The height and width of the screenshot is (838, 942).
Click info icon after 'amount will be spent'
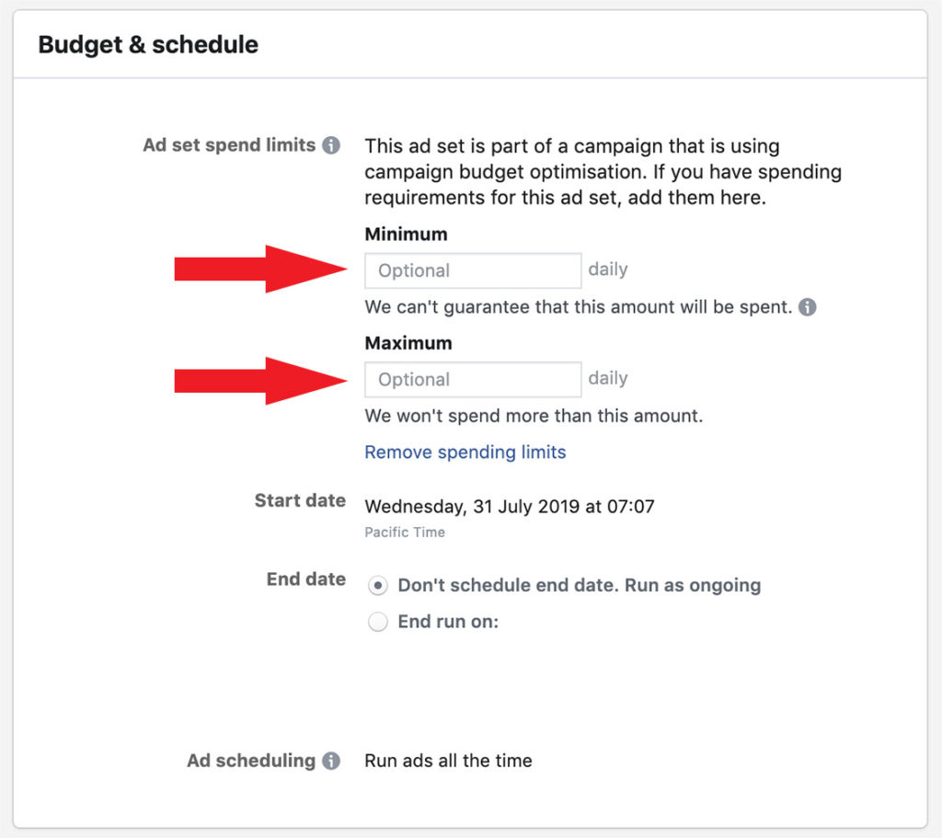tap(807, 307)
